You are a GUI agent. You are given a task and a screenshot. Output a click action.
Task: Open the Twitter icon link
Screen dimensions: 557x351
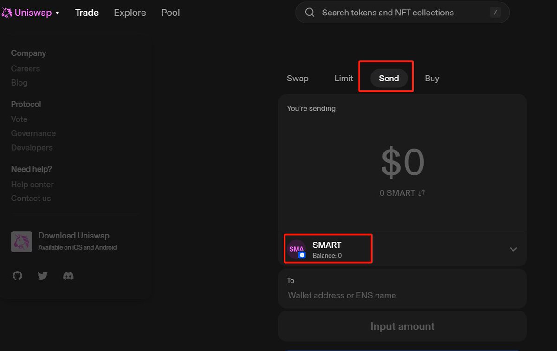[43, 276]
